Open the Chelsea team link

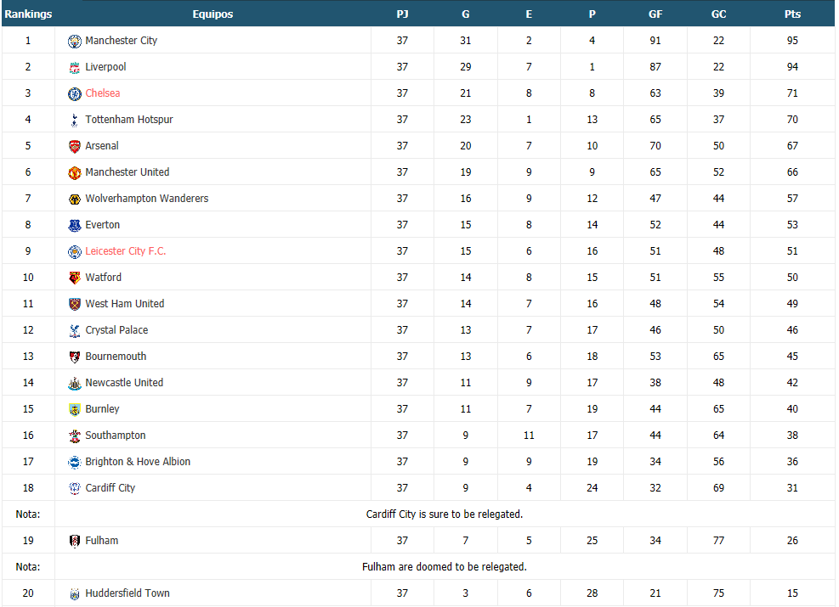coord(103,93)
